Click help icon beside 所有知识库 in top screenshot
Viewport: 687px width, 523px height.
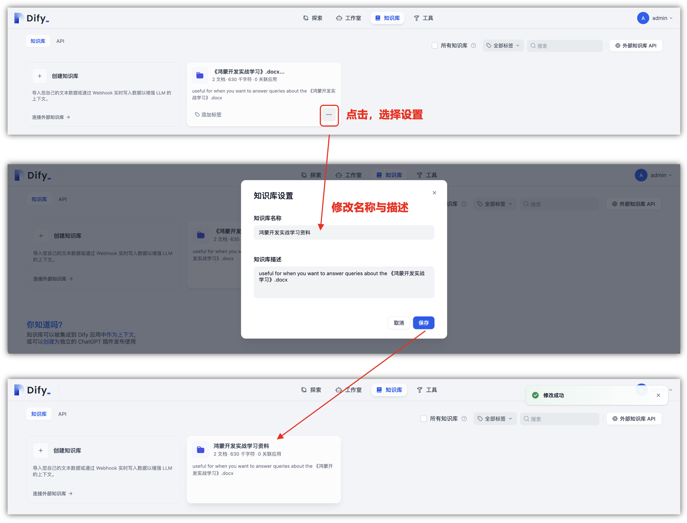[x=473, y=46]
